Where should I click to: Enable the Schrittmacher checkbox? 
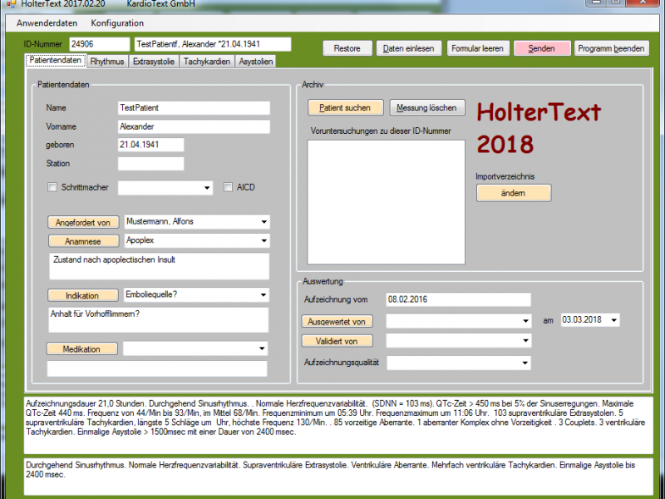[x=52, y=187]
